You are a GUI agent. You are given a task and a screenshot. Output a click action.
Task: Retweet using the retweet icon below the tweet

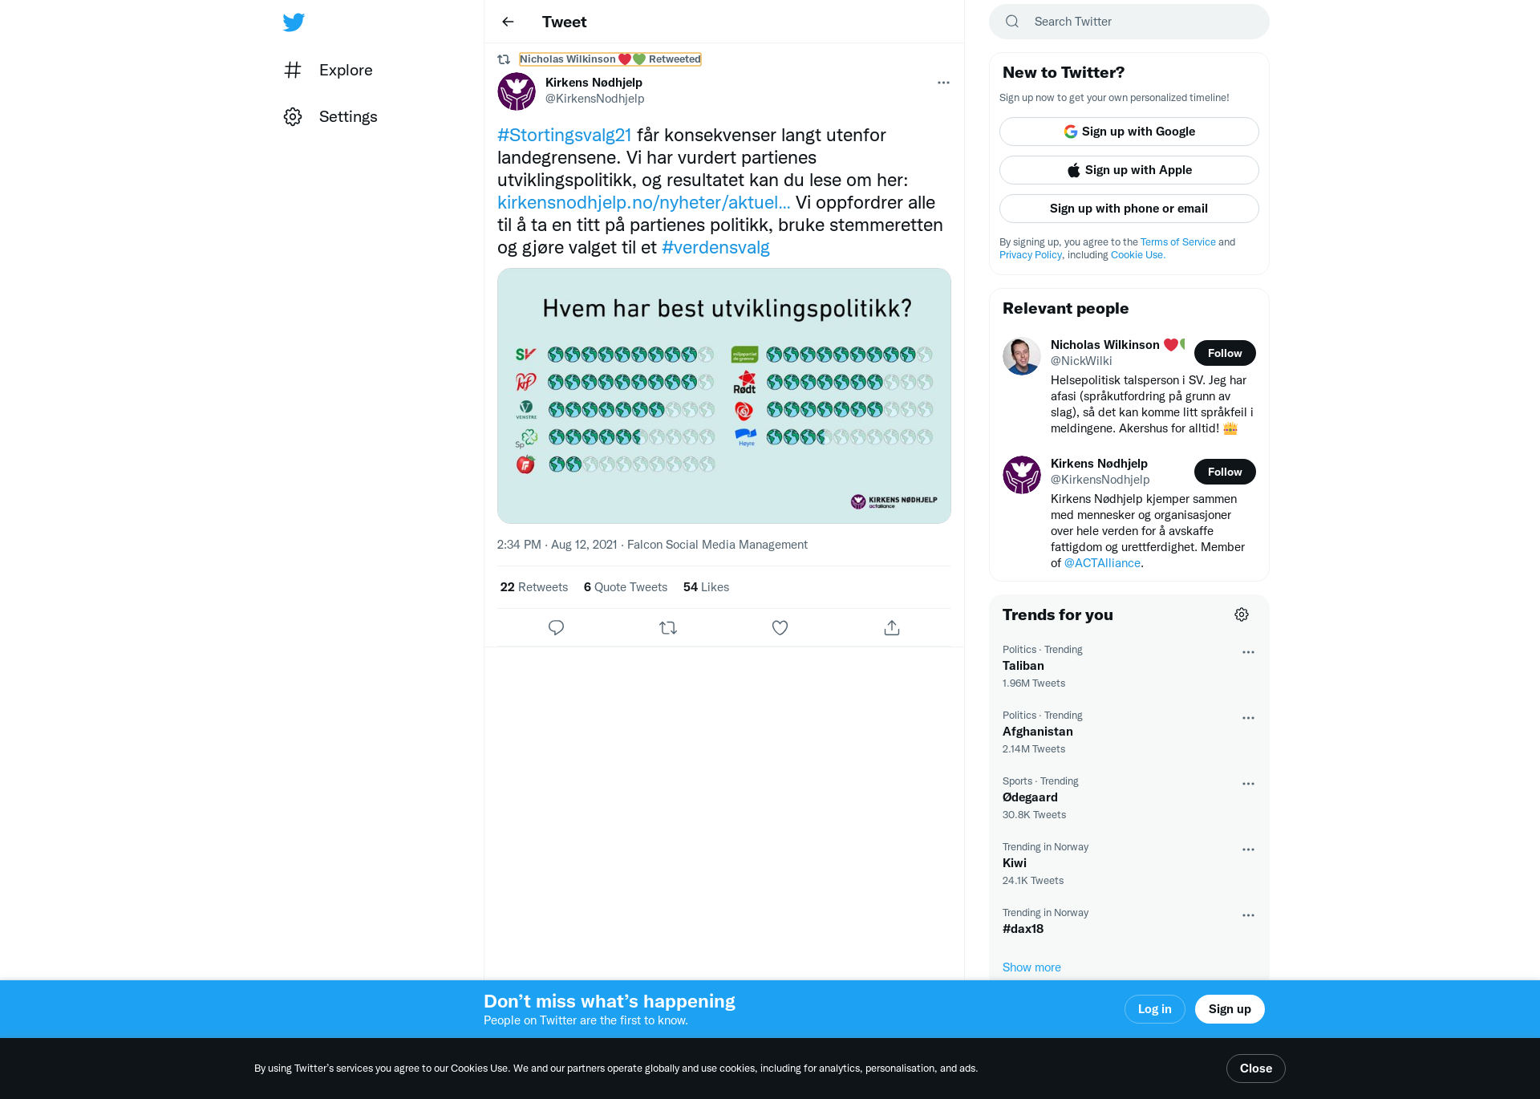(668, 627)
